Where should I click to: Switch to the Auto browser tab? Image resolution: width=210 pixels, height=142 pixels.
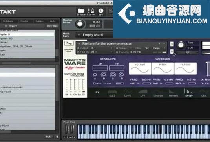[x=53, y=21]
